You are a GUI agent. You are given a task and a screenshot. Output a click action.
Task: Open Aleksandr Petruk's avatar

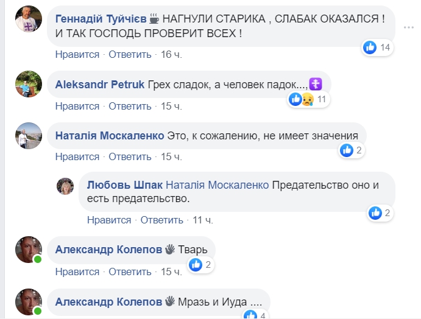tap(29, 84)
